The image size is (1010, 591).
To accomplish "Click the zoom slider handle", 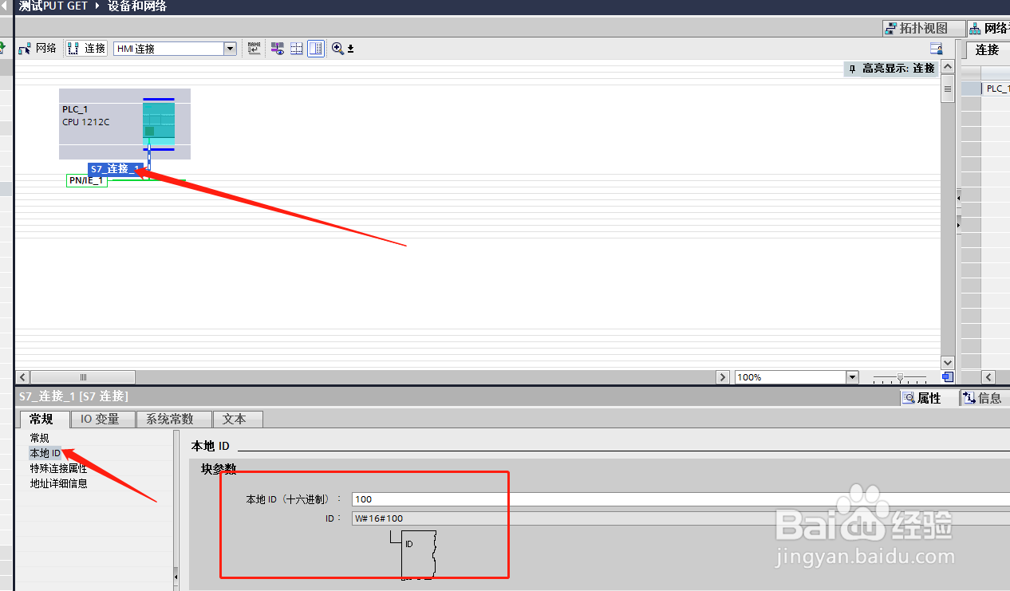I will coord(901,377).
